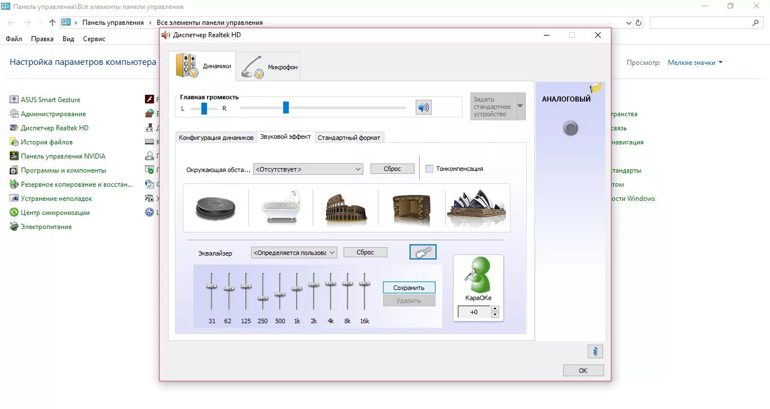Open the Эквалайзер preset dropdown
The height and width of the screenshot is (409, 770).
(294, 253)
